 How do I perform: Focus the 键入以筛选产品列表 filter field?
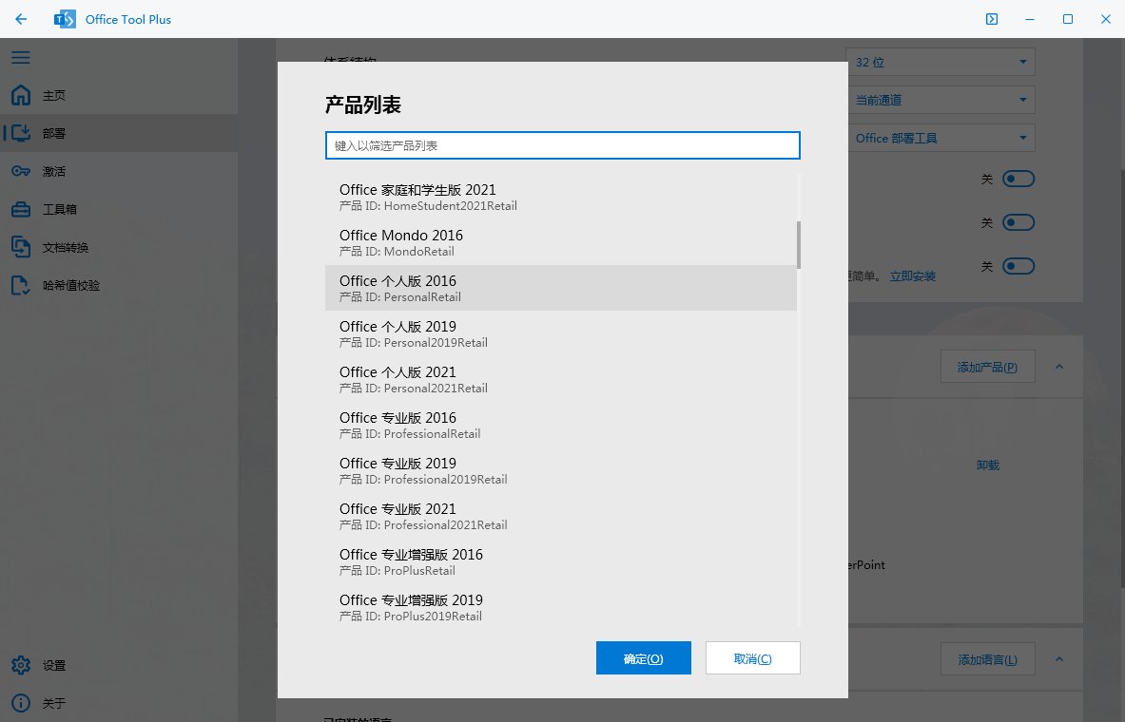pyautogui.click(x=563, y=145)
